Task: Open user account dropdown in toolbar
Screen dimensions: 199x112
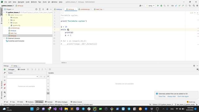Action: (x=141, y=6)
